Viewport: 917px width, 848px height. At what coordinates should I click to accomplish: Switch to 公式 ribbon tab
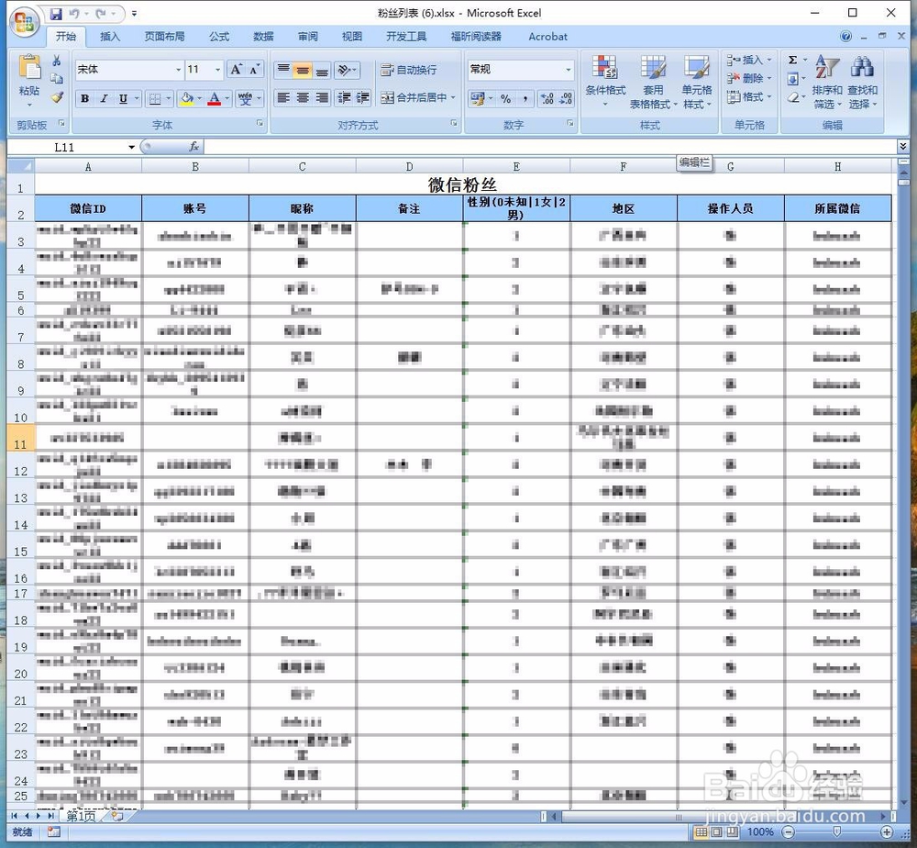coord(219,37)
